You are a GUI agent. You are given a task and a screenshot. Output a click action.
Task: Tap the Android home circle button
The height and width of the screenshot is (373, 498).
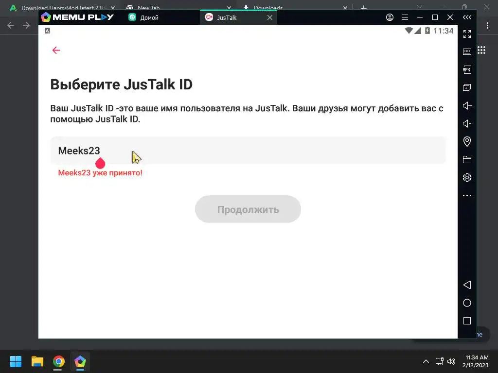(x=467, y=303)
